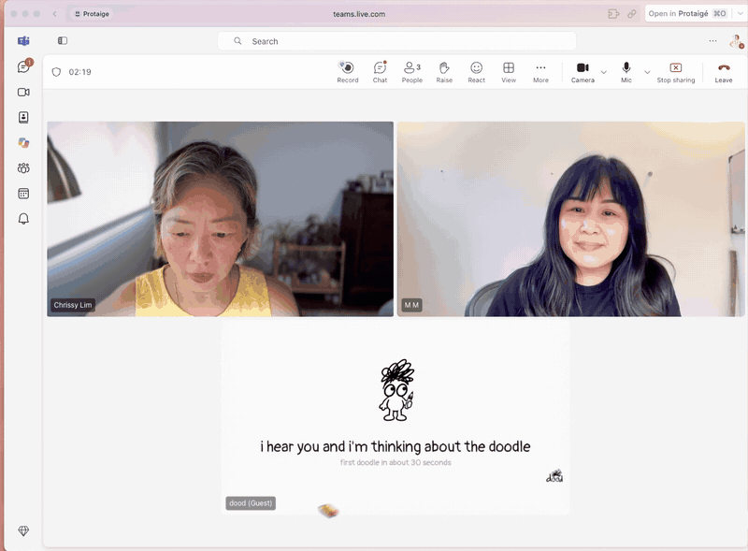Mute the Mic

[x=626, y=72]
